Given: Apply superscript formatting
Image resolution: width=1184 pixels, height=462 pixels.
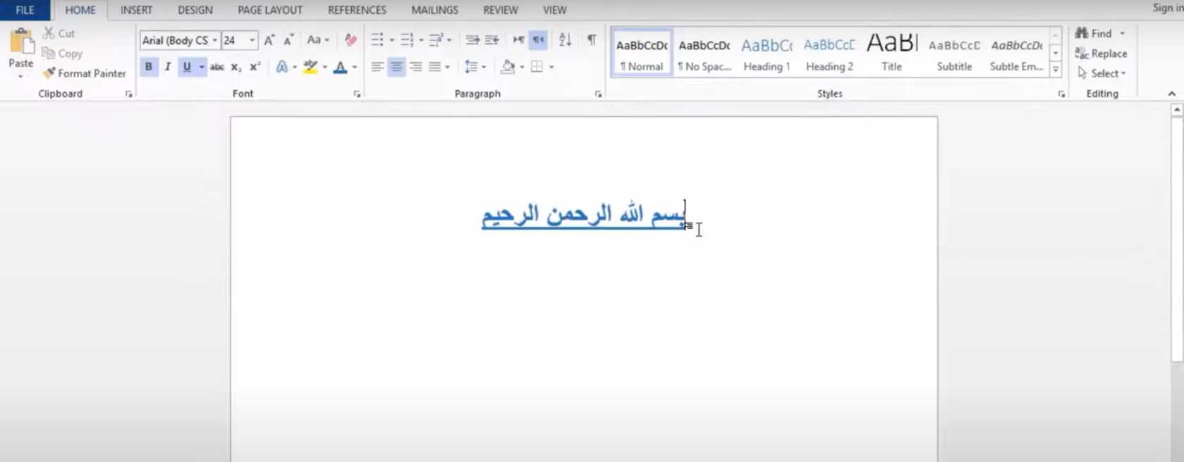Looking at the screenshot, I should tap(255, 67).
